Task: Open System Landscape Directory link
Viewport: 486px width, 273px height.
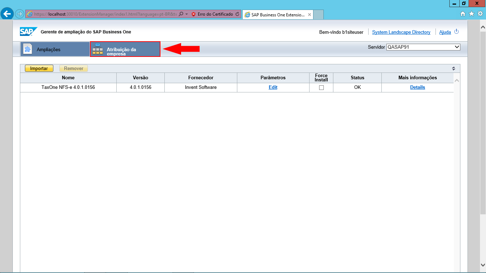Action: click(401, 32)
